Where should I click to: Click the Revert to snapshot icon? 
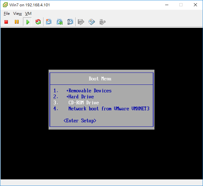pyautogui.click(x=60, y=22)
